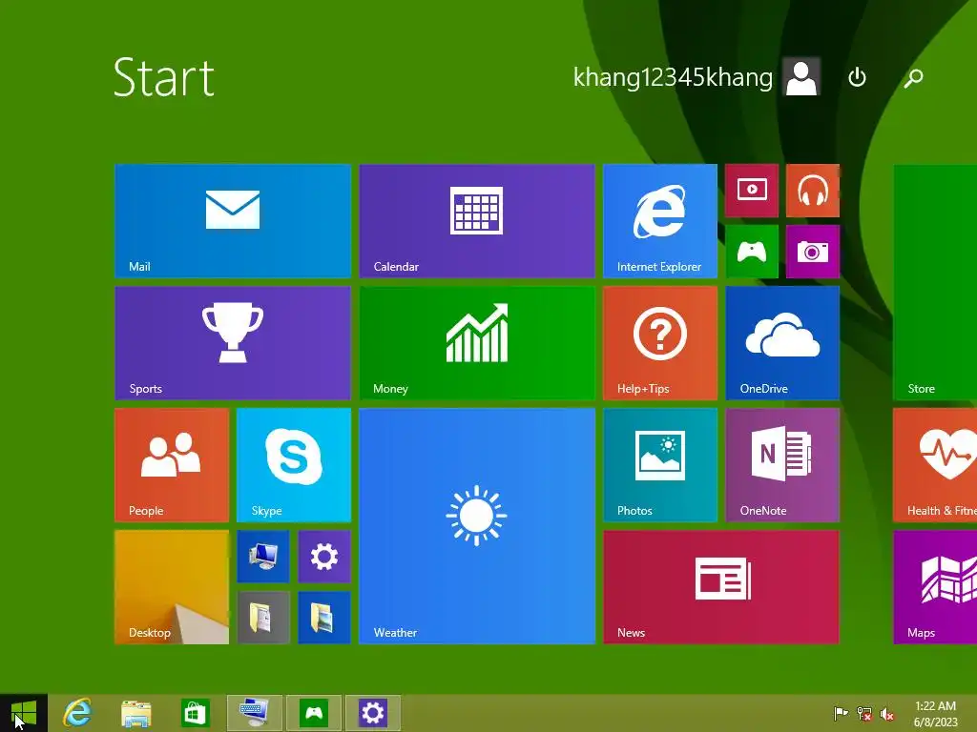Viewport: 977px width, 732px height.
Task: Click the network status tray icon
Action: point(864,713)
